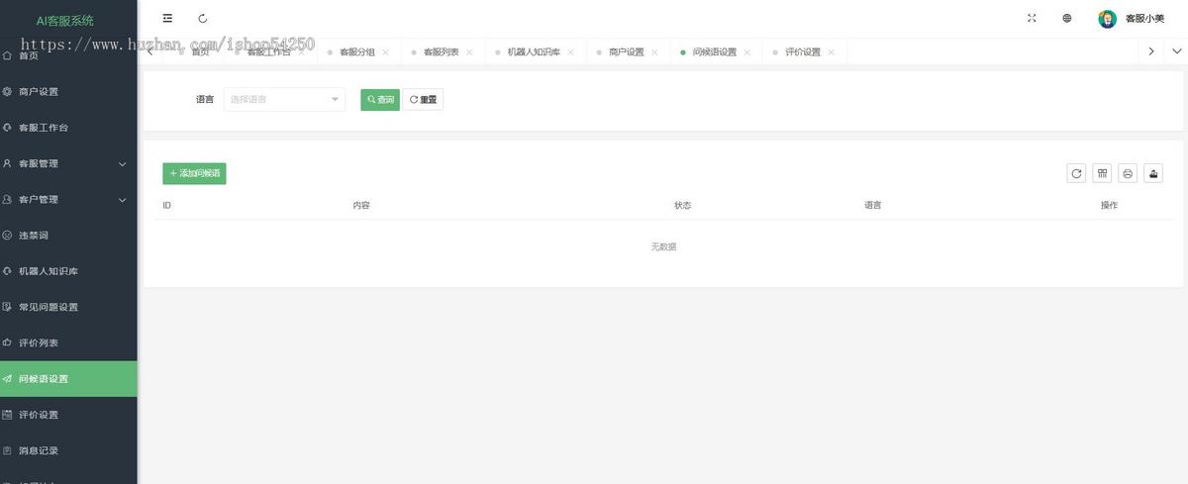Click the 商户设置 sidebar gear icon
This screenshot has height=484, width=1188.
click(x=7, y=91)
